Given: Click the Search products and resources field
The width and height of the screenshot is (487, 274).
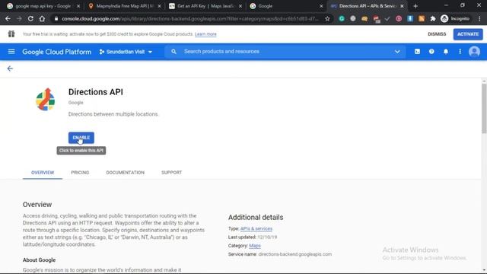Looking at the screenshot, I should click(x=284, y=52).
